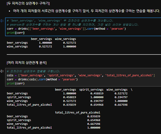161x134 pixels.
Task: Click the 'spirit_servings' column header in second output
Action: point(91,90)
